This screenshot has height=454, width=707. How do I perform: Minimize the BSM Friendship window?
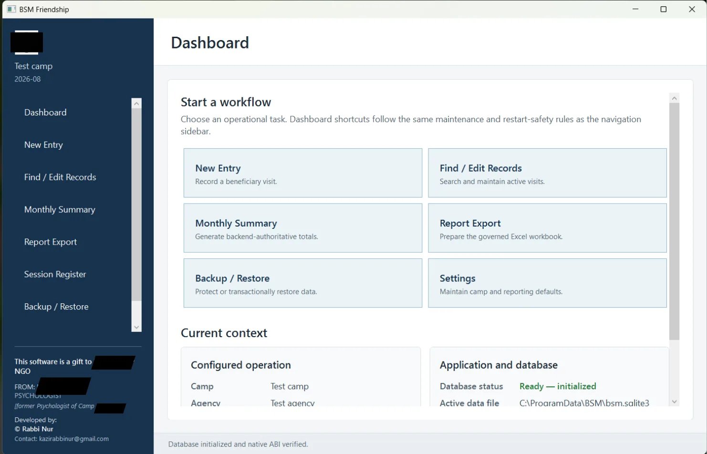(x=635, y=9)
